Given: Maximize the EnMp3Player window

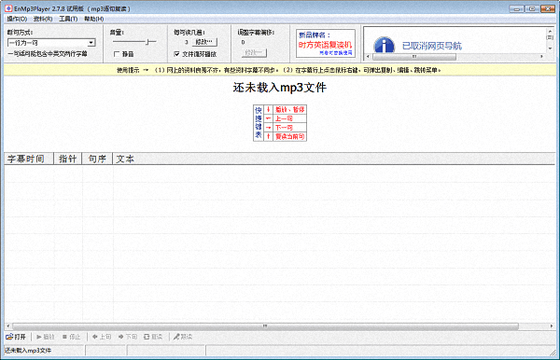Looking at the screenshot, I should coord(532,8).
